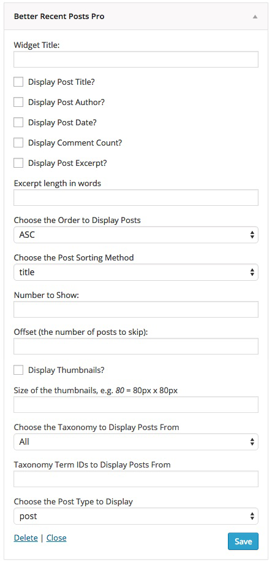
Task: Save the widget settings
Action: (243, 541)
